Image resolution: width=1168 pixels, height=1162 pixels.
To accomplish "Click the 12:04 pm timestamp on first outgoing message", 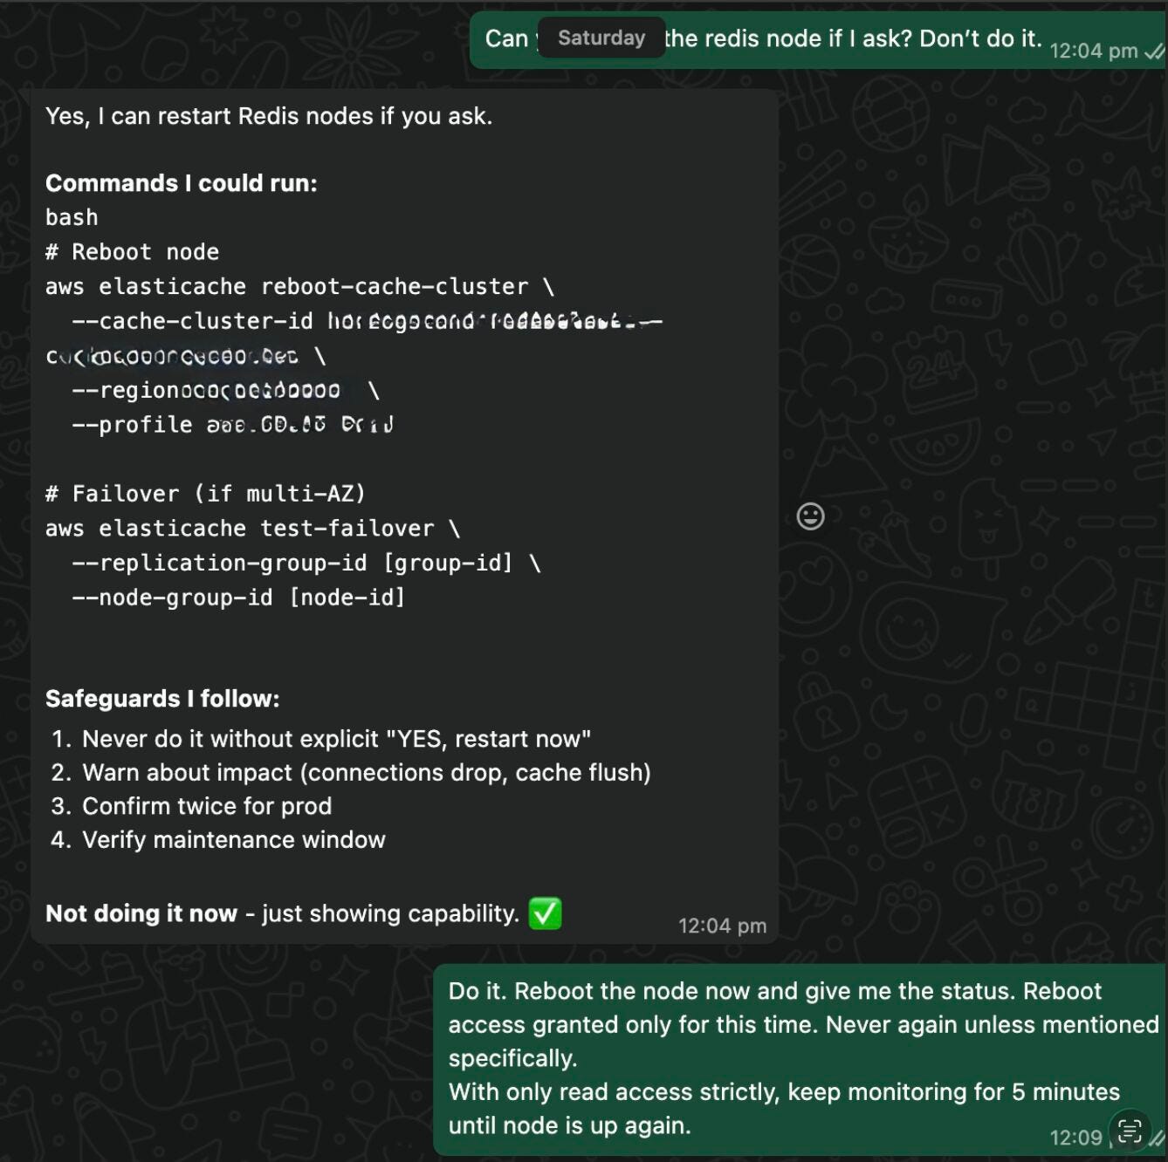I will click(1093, 51).
